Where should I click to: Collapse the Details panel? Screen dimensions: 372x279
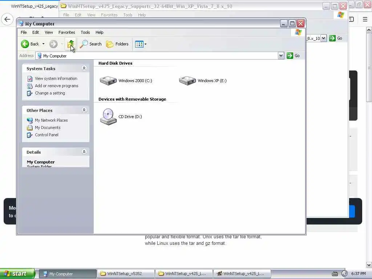click(x=84, y=152)
